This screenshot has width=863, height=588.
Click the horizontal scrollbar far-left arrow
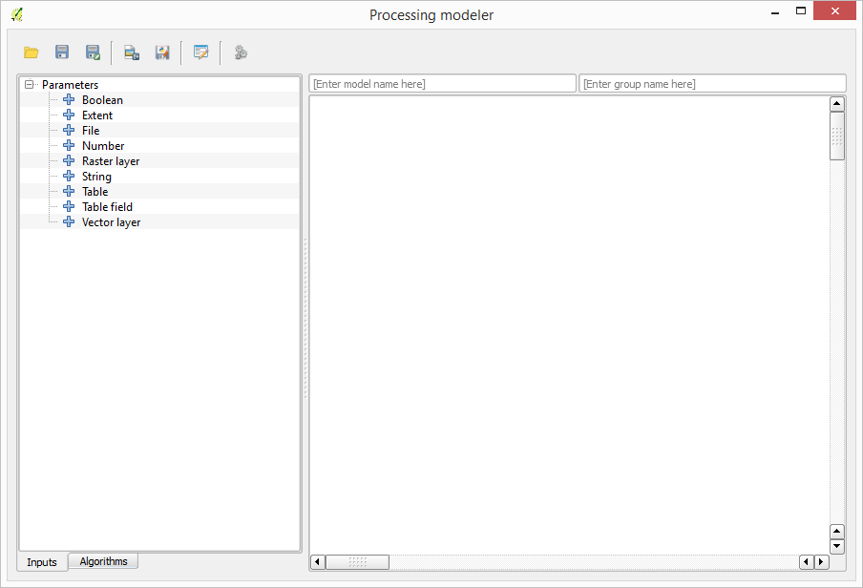(x=318, y=562)
